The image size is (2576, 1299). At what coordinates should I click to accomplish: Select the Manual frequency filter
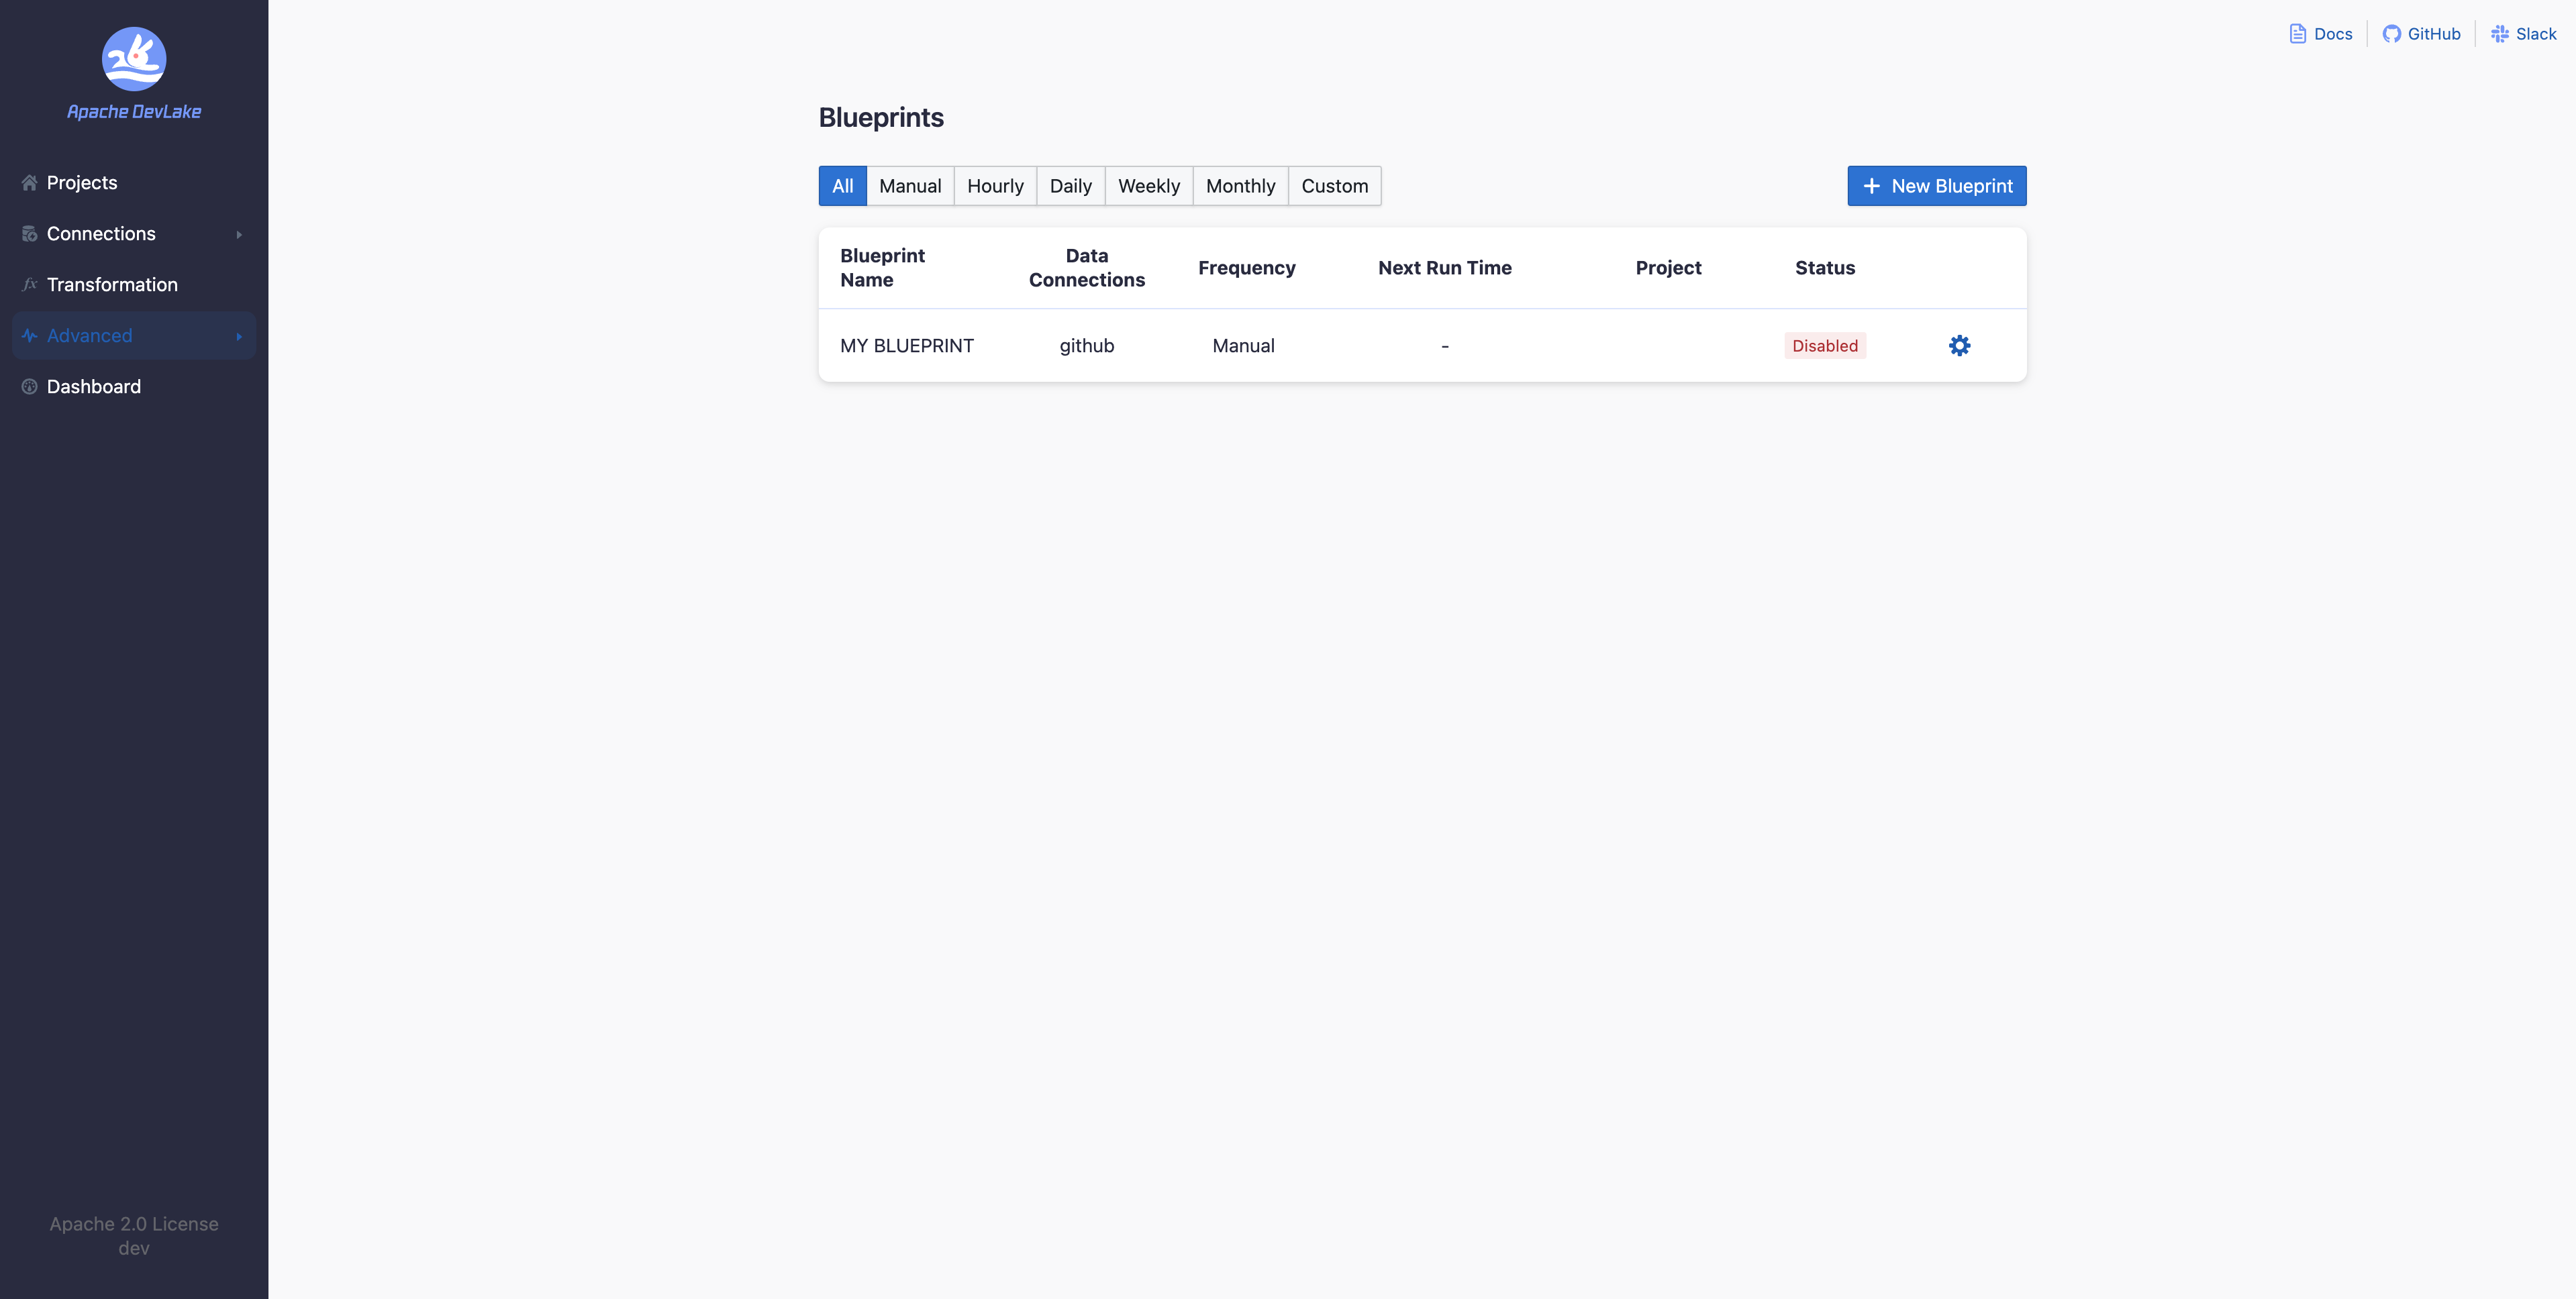[909, 186]
